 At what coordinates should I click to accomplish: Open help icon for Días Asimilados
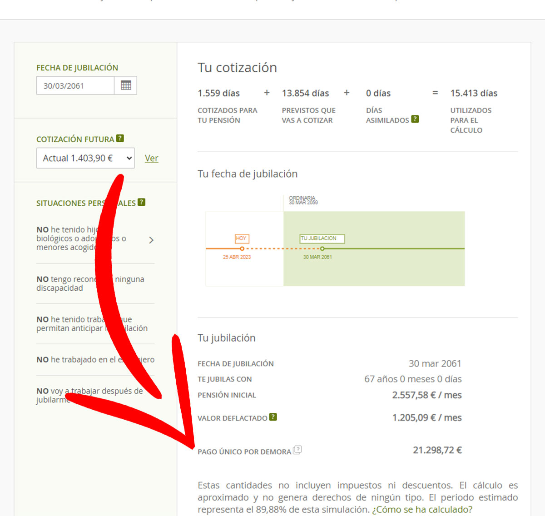[x=415, y=119]
